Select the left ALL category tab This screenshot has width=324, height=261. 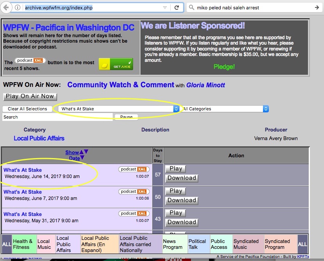pyautogui.click(x=7, y=244)
